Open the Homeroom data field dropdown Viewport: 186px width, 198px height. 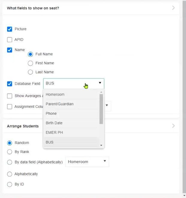[87, 162]
